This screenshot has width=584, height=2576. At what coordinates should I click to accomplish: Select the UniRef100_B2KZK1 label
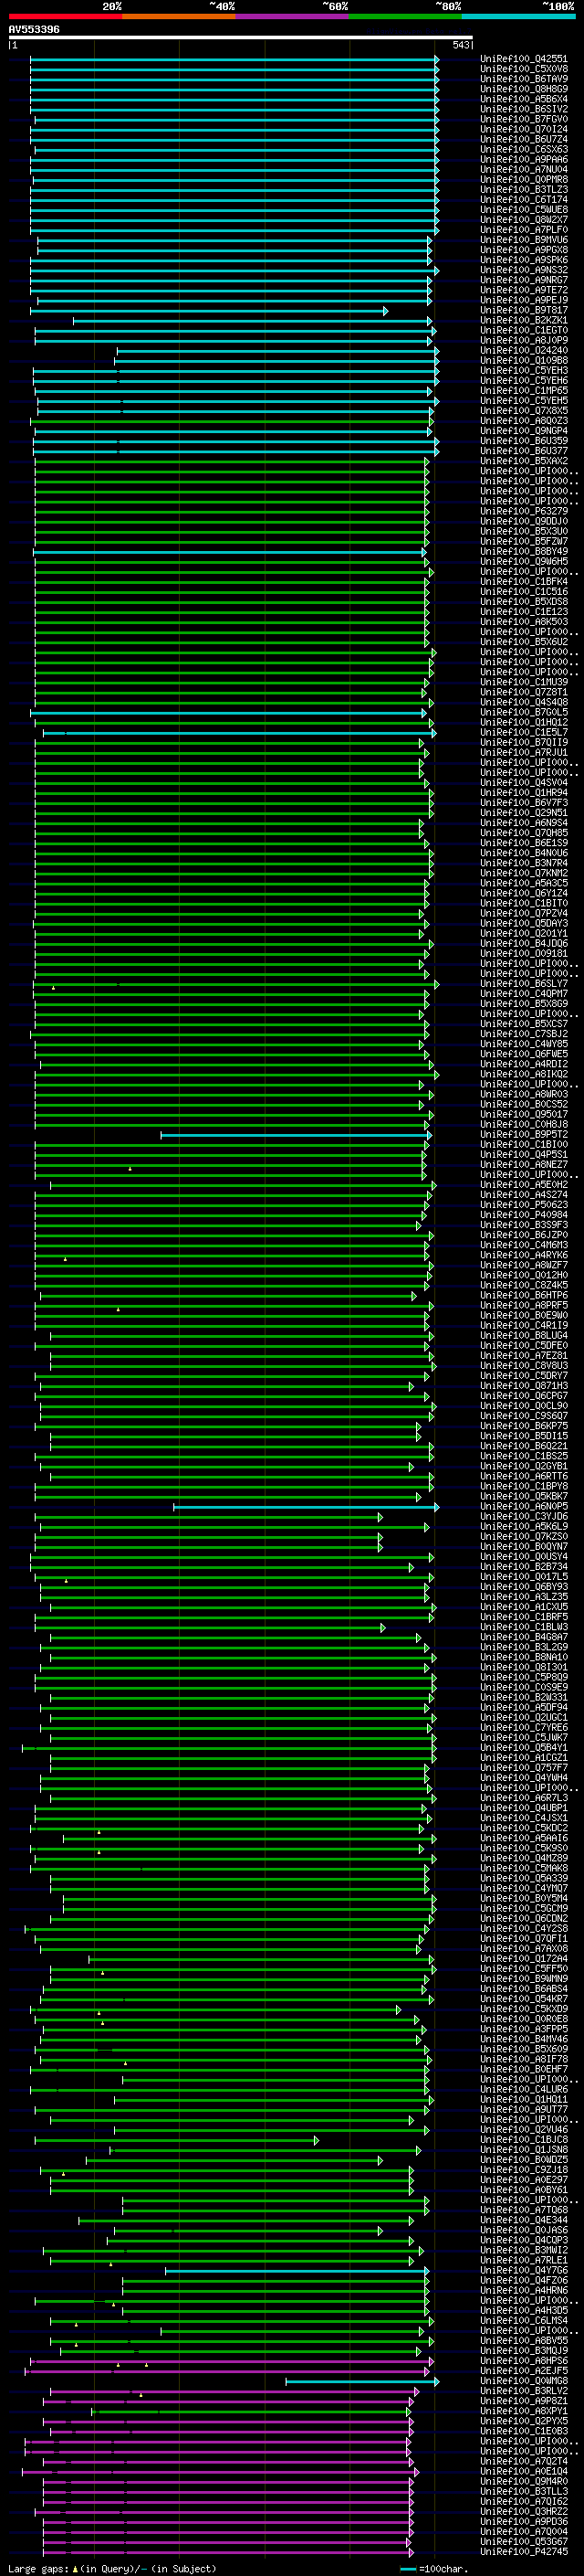click(x=523, y=321)
